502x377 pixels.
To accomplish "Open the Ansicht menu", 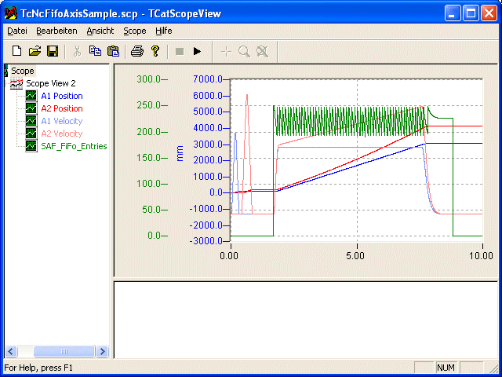I will pos(100,31).
